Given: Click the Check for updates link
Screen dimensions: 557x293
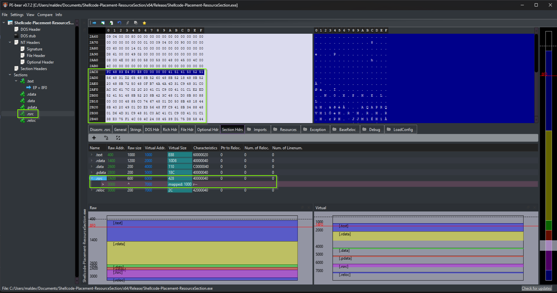Looking at the screenshot, I should click(x=536, y=288).
